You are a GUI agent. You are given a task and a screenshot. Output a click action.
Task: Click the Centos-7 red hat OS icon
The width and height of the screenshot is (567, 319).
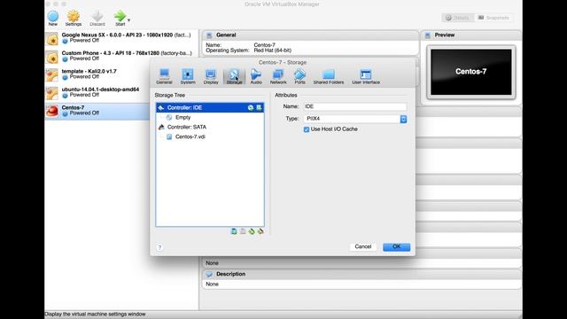pos(52,111)
